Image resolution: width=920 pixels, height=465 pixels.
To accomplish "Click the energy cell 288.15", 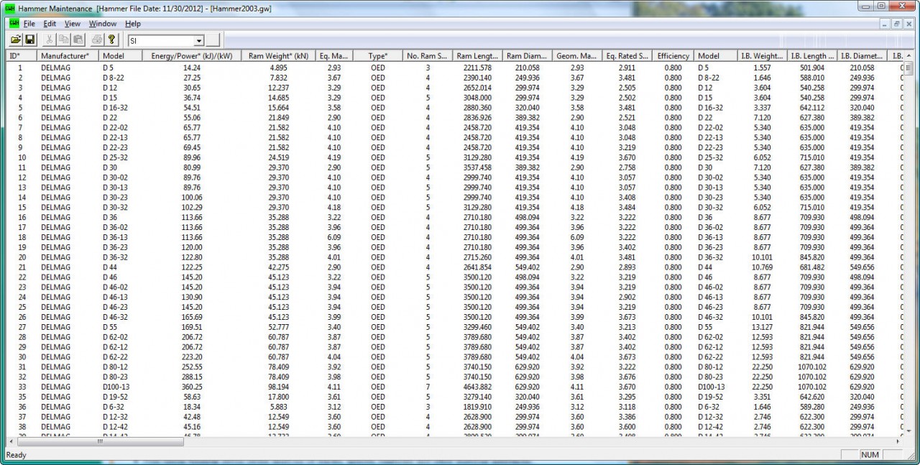I will coord(191,377).
